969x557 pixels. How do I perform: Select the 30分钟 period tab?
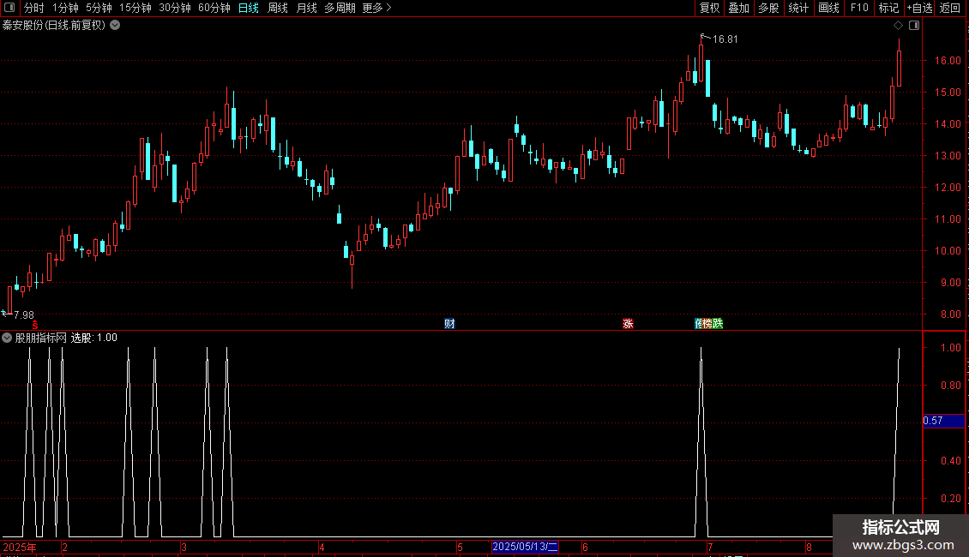[x=175, y=8]
